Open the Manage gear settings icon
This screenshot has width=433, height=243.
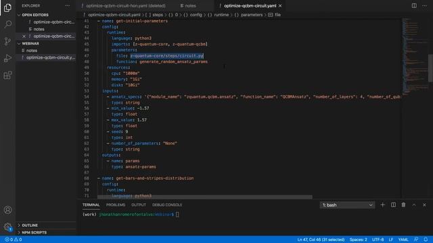(x=7, y=227)
